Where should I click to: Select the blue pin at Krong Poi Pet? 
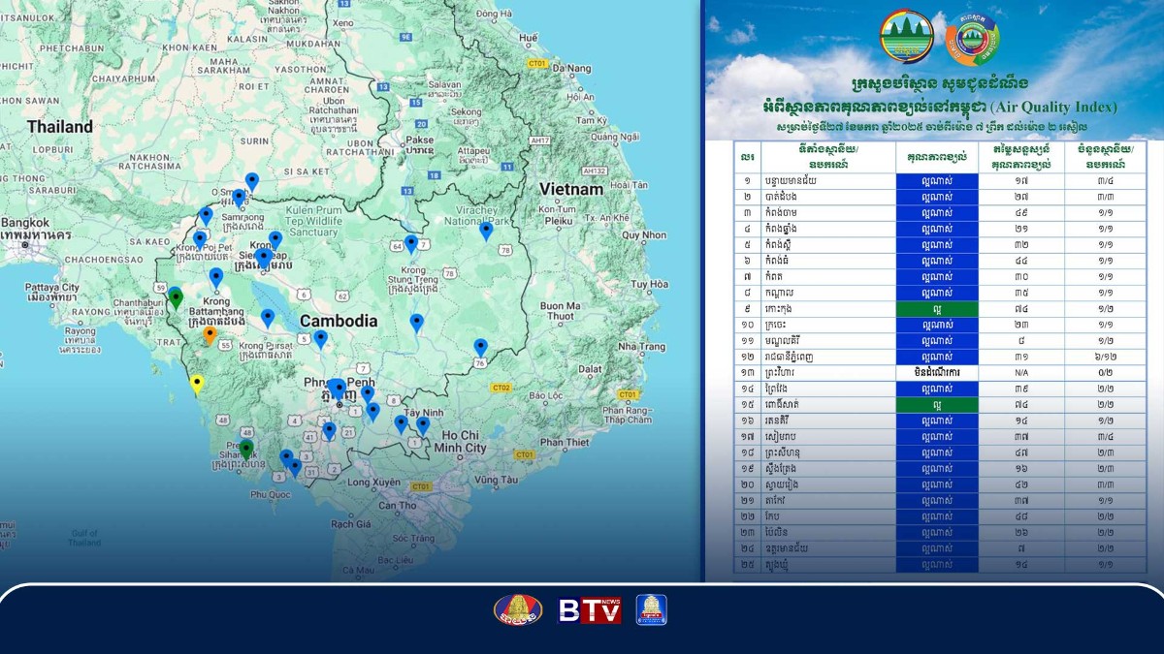pos(200,239)
